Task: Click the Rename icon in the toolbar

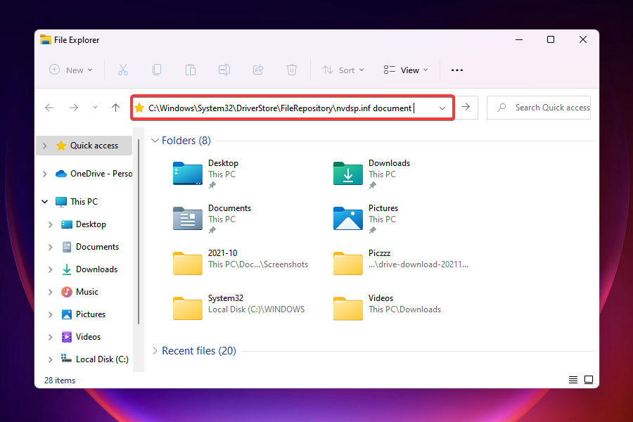Action: 224,70
